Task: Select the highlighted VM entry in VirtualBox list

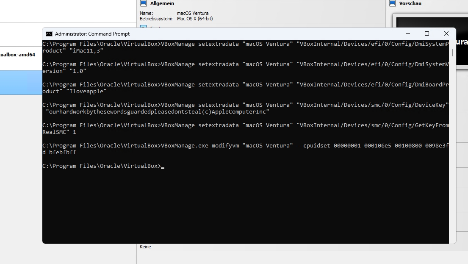Action: click(21, 83)
